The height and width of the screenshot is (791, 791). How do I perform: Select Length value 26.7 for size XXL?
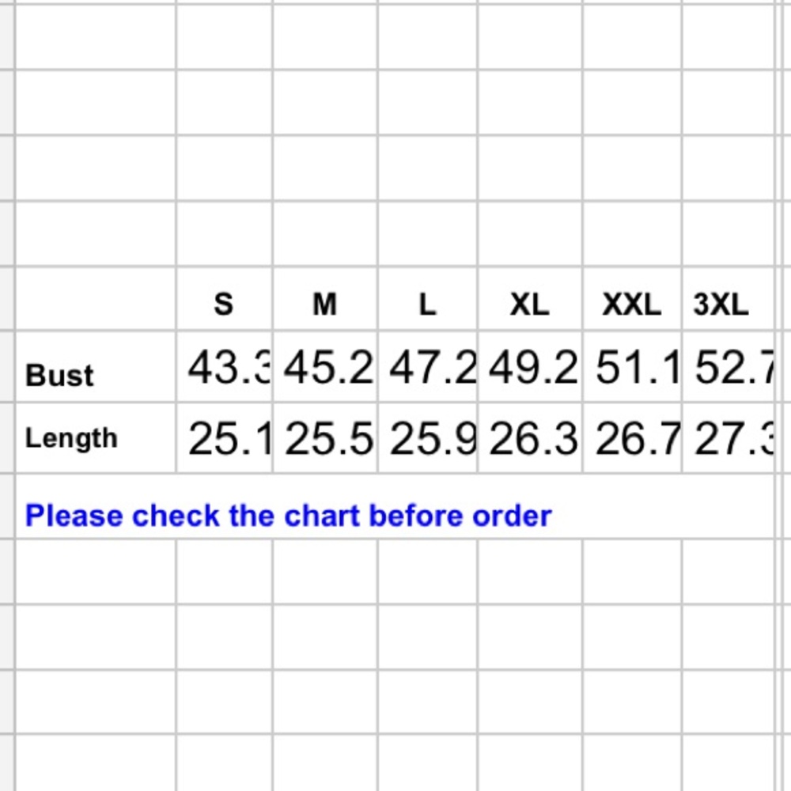point(636,439)
